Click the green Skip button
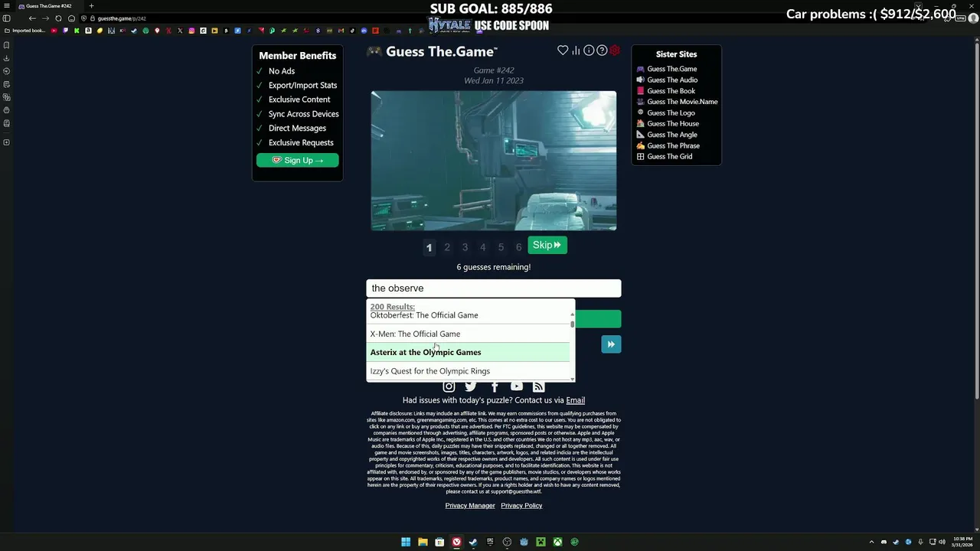The height and width of the screenshot is (551, 980). tap(547, 245)
